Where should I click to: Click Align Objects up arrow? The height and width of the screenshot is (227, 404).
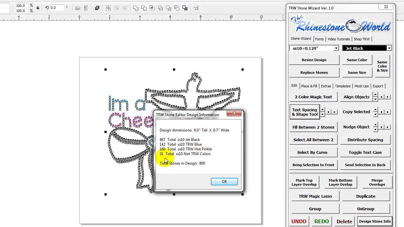(375, 95)
